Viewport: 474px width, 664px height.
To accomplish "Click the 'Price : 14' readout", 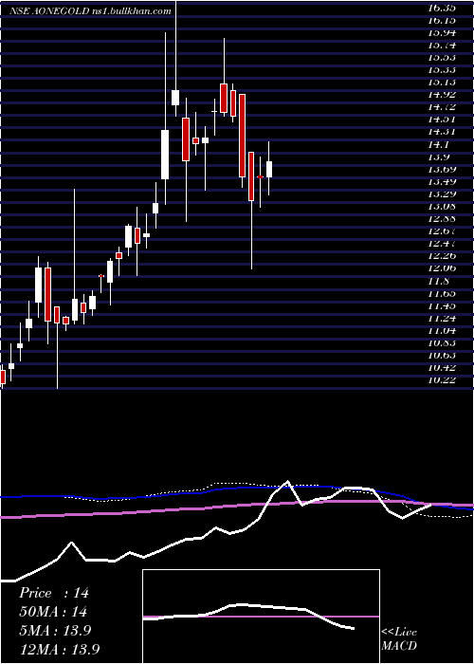I will [x=54, y=593].
